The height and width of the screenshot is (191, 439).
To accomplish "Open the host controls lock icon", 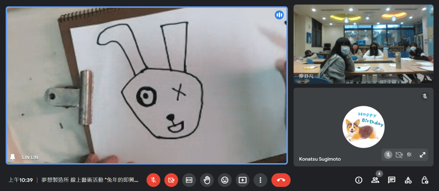I will pyautogui.click(x=424, y=180).
